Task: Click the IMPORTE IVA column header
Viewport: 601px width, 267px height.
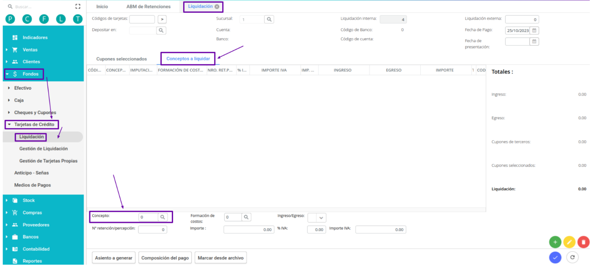Action: click(274, 70)
